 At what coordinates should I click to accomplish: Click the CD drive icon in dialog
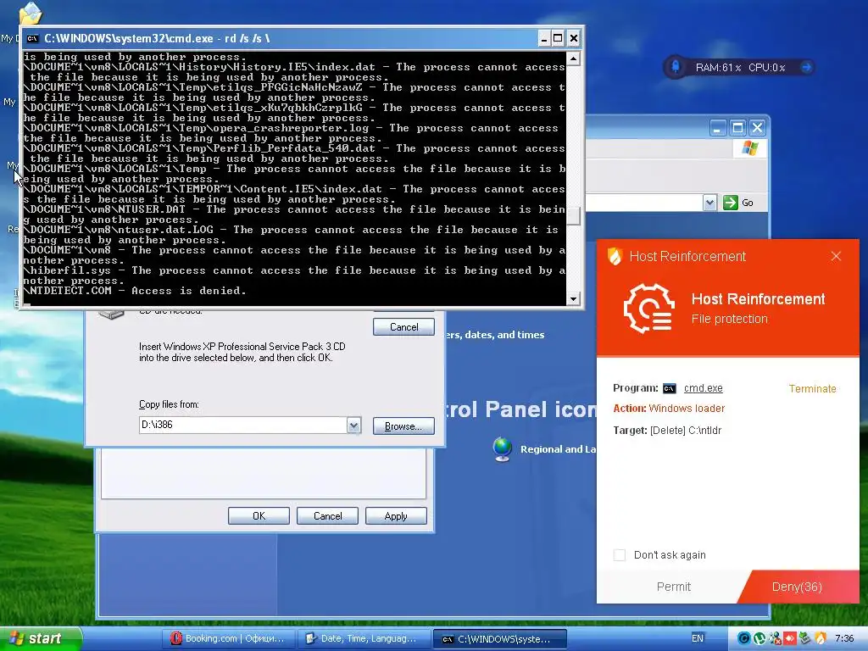click(x=111, y=314)
